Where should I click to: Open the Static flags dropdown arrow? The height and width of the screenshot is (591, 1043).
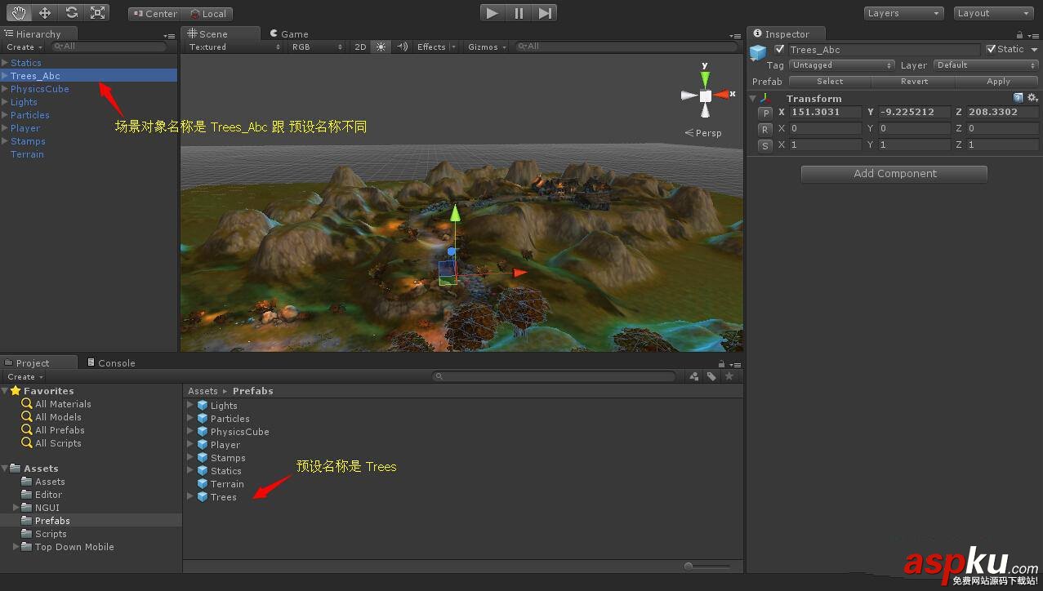tap(1034, 50)
